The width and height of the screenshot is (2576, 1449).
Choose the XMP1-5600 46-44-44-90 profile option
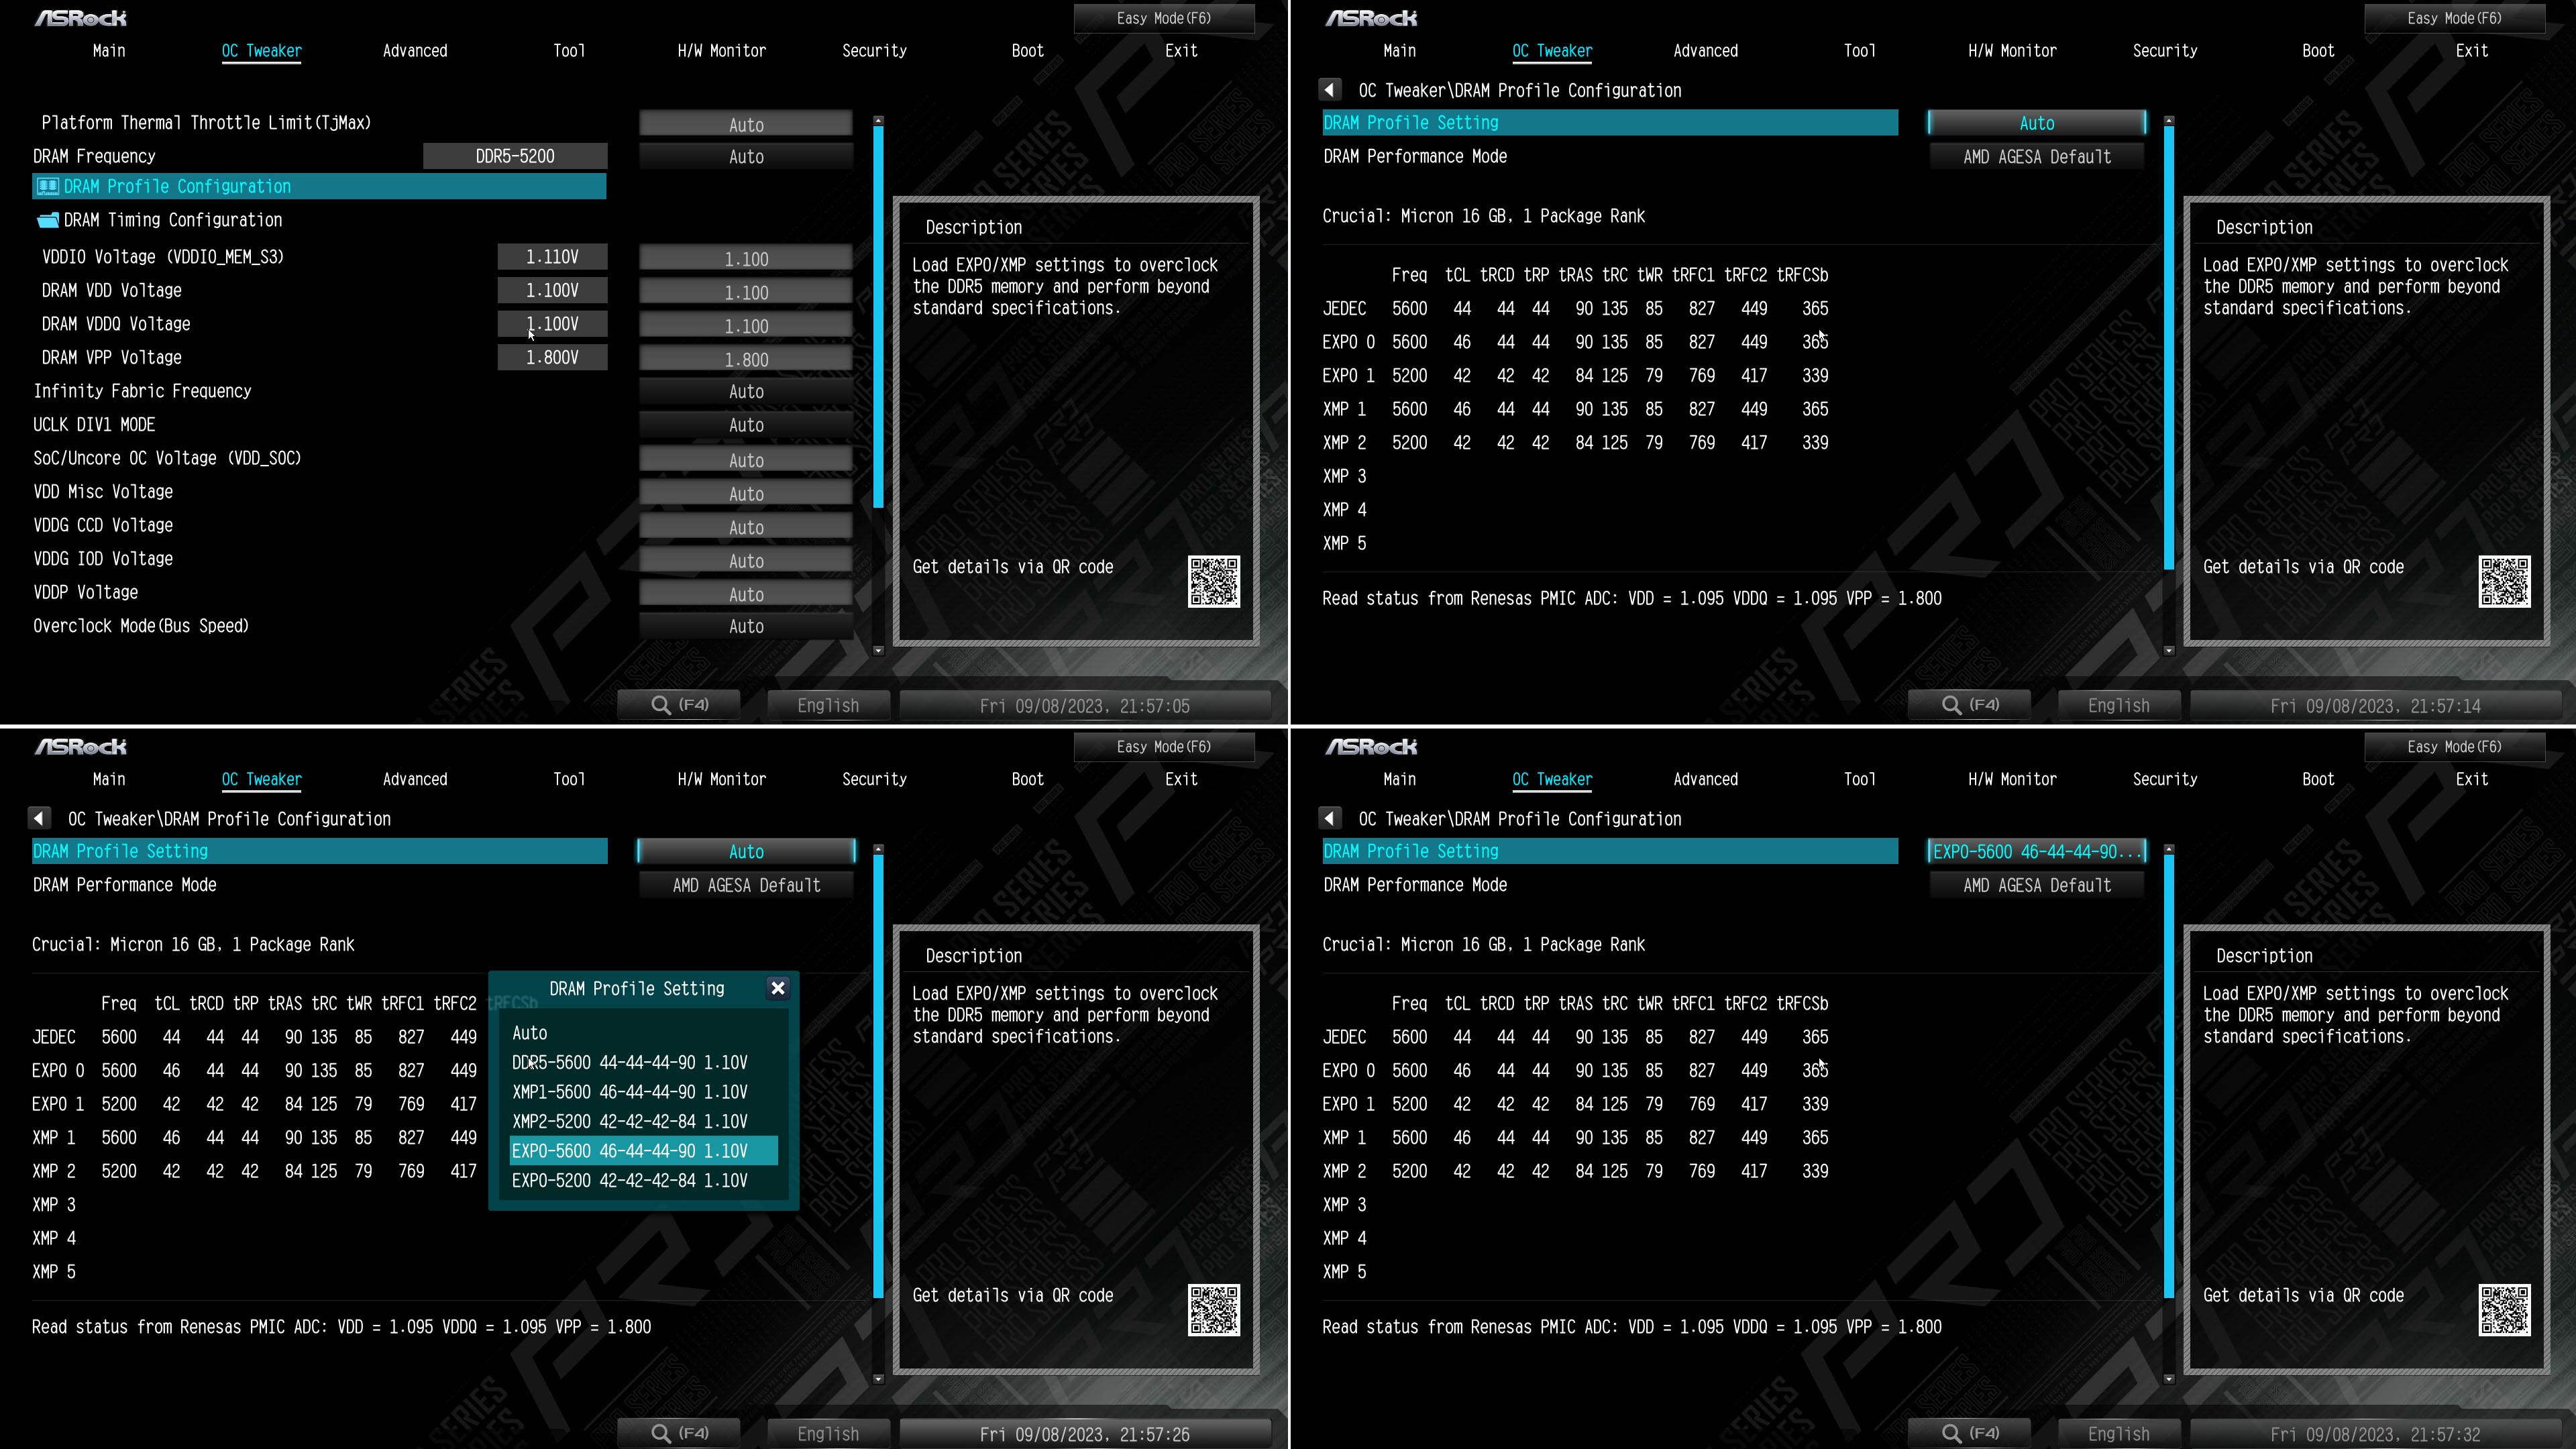coord(630,1092)
